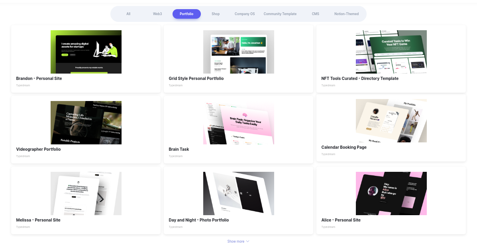477x243 pixels.
Task: Open the Shop category tab
Action: tap(215, 14)
